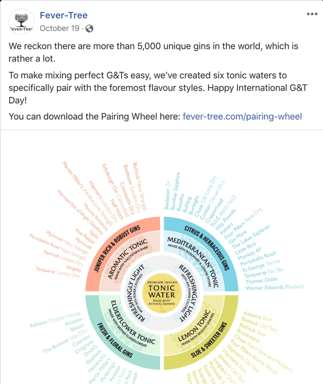
Task: Open the fever-tree.com/pairing-wheel link
Action: point(242,116)
